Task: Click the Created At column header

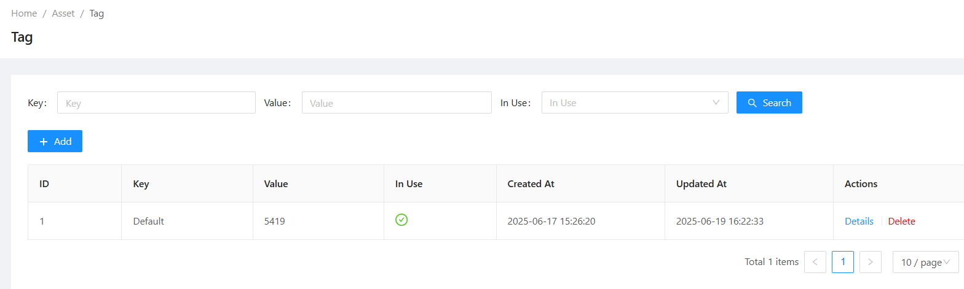Action: pyautogui.click(x=531, y=184)
